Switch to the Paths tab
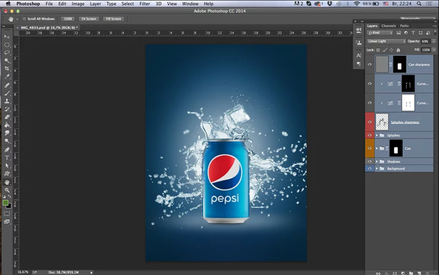439x275 pixels. pos(404,26)
